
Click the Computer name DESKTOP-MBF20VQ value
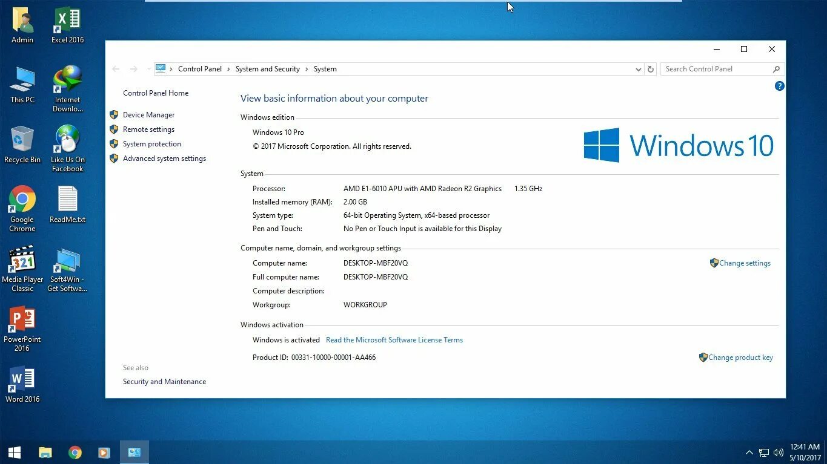(x=376, y=263)
